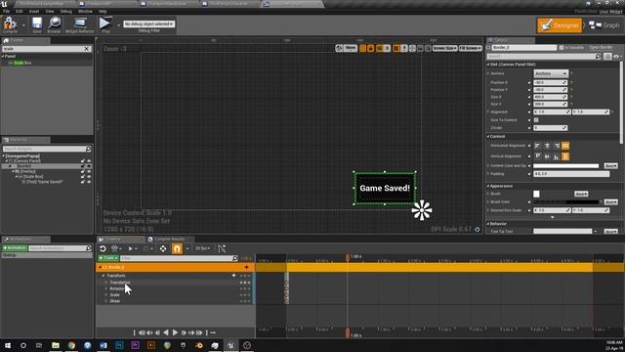The width and height of the screenshot is (625, 352).
Task: Click the DPI Scale gear icon
Action: [478, 229]
